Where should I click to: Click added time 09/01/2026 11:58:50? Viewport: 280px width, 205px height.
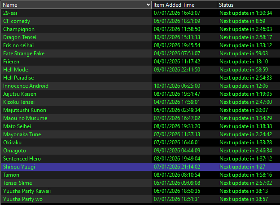tap(177, 29)
